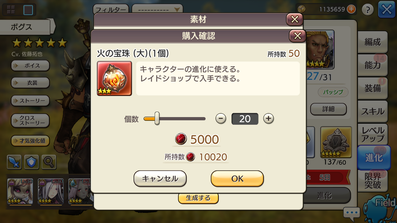The width and height of the screenshot is (397, 223).
Task: Select the blue sword icon
Action: click(14, 162)
